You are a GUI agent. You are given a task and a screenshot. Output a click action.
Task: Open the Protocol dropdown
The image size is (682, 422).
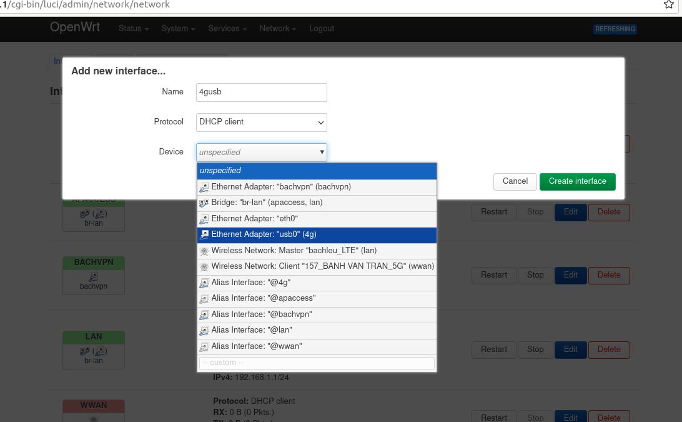(262, 122)
